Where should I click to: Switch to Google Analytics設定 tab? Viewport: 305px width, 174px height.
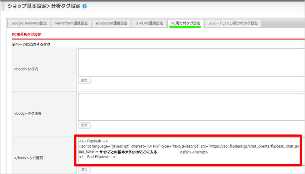pyautogui.click(x=29, y=23)
